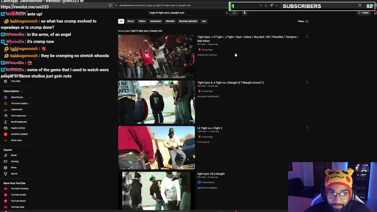
Task: Open Tight Eyez & J-Tight vs J-Slaught thumbnail
Action: (156, 102)
